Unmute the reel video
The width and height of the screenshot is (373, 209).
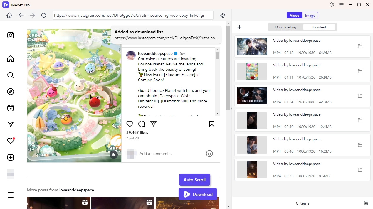[x=114, y=155]
